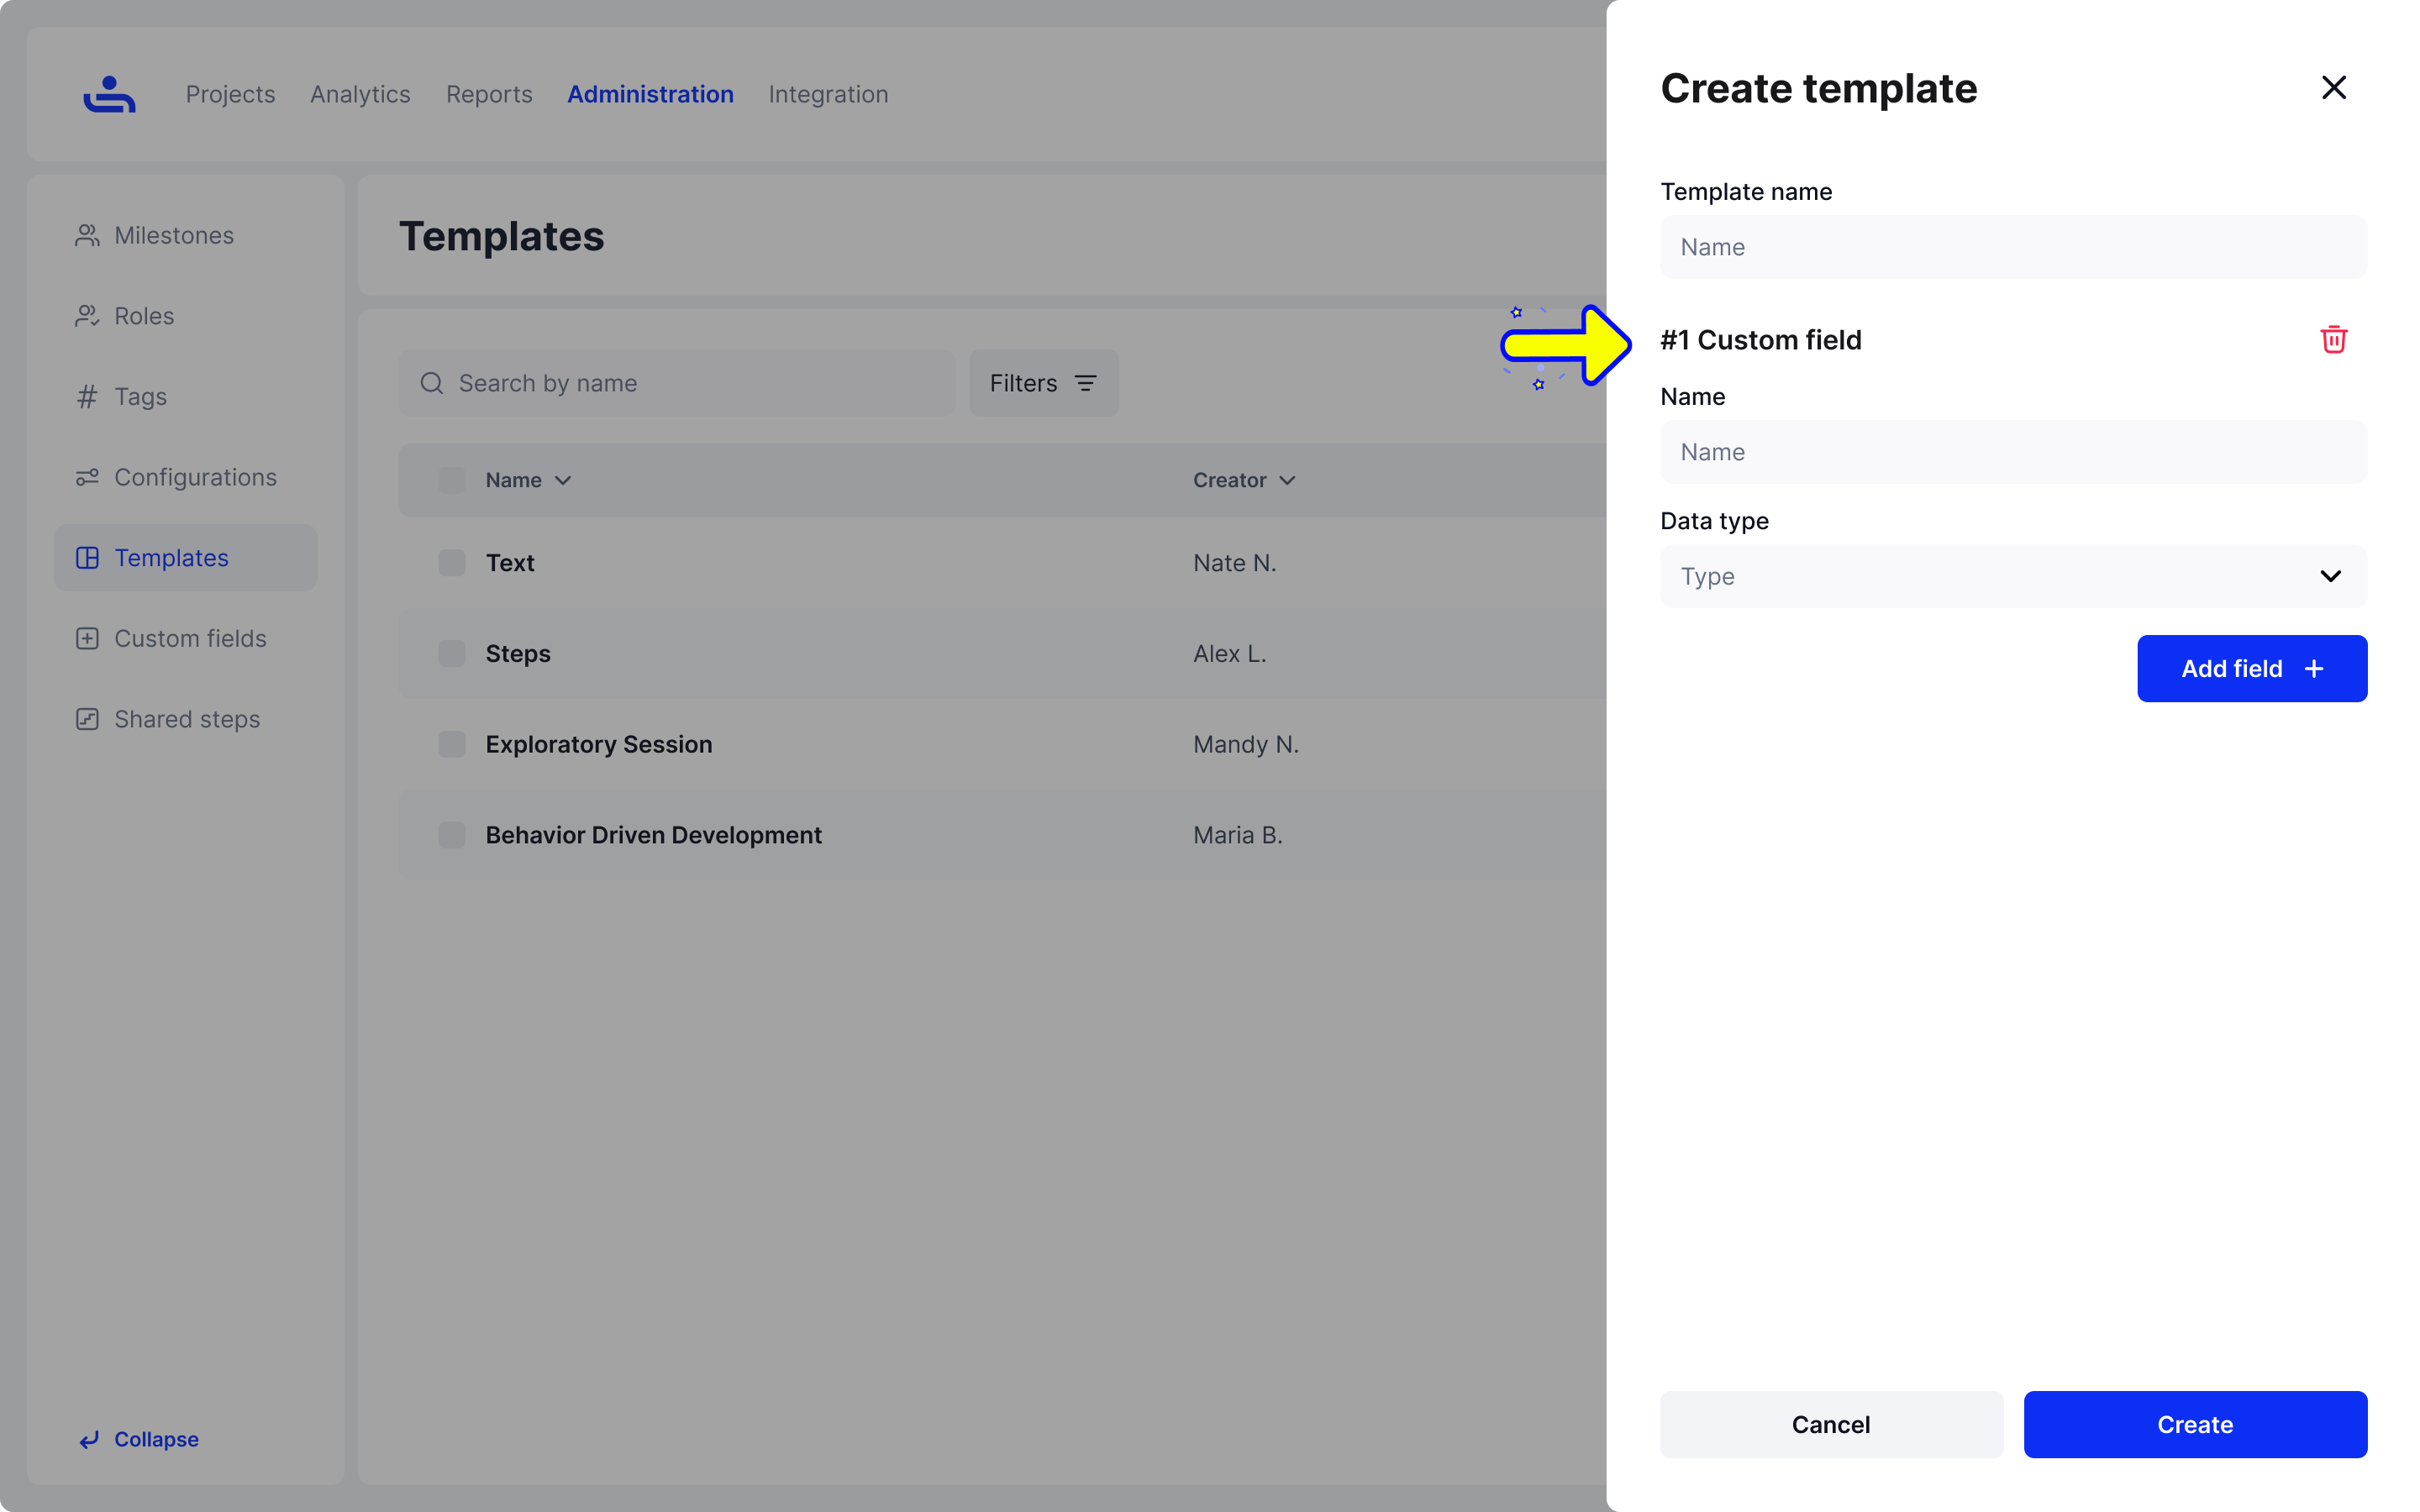Select the Exploratory Session row checkbox
This screenshot has height=1512, width=2420.
452,744
